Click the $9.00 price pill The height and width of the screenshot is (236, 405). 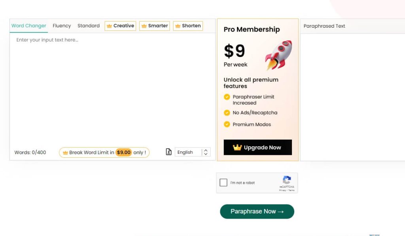pos(123,153)
